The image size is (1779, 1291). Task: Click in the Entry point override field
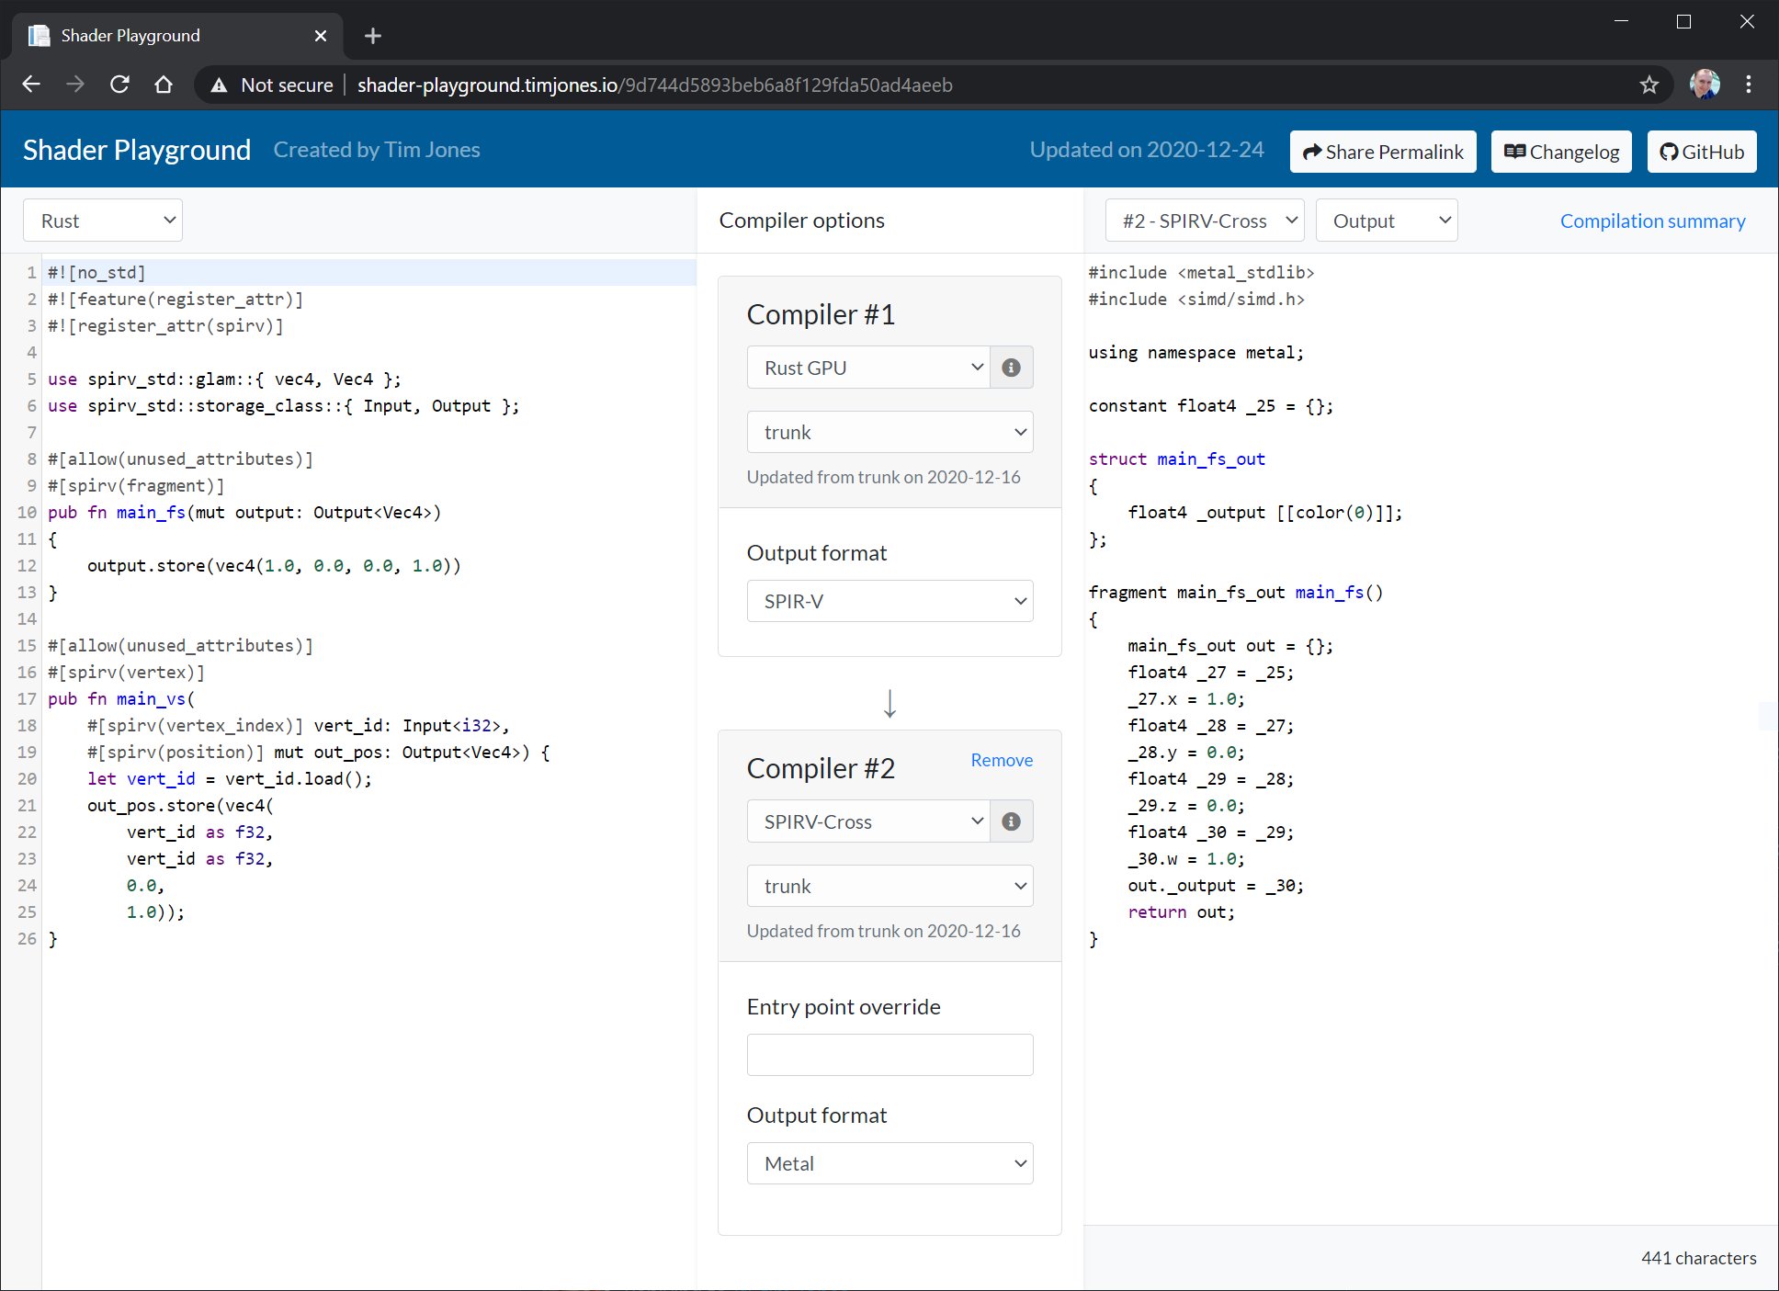889,1055
